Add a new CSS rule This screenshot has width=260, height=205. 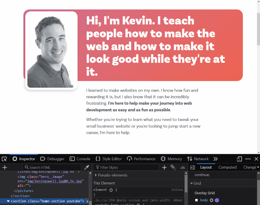click(164, 167)
